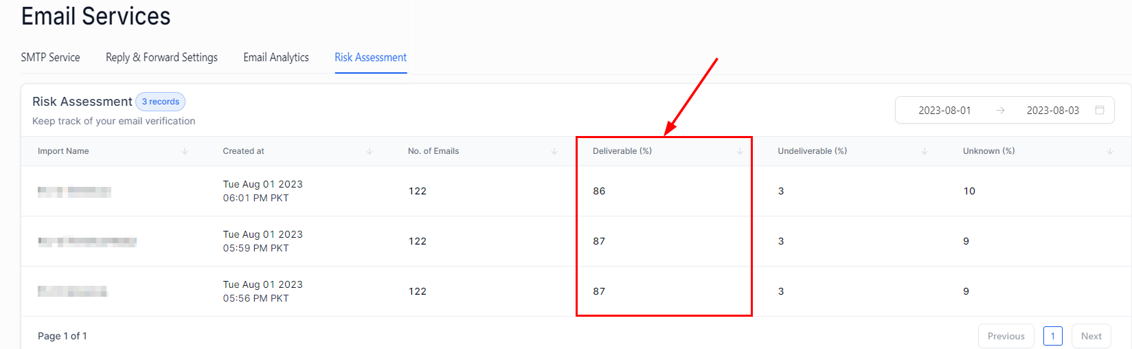Screen dimensions: 1132x349
Task: Sort by Import Name arrow icon
Action: [185, 151]
